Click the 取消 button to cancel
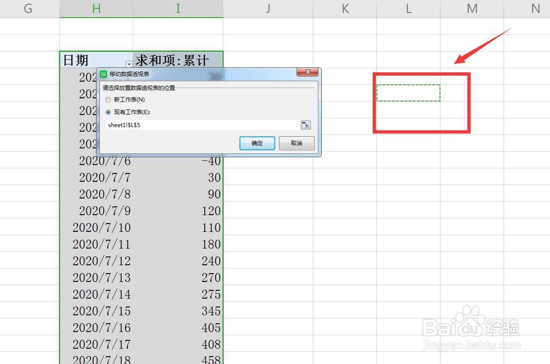Viewport: 550px width, 364px height. [x=296, y=143]
